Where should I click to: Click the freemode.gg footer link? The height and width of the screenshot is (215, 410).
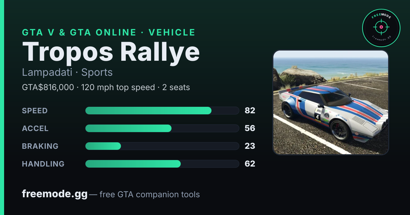(x=55, y=194)
